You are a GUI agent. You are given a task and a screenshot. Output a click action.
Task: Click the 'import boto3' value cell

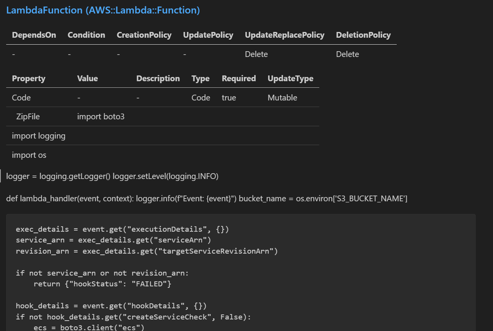(101, 117)
